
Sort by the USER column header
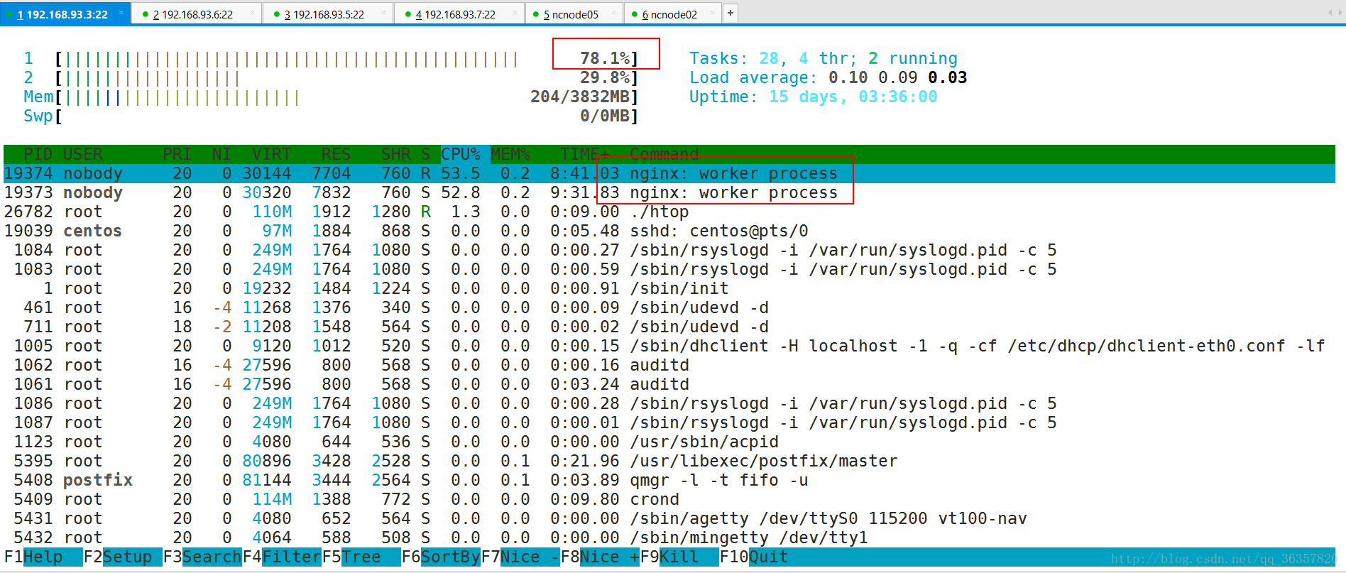point(83,154)
